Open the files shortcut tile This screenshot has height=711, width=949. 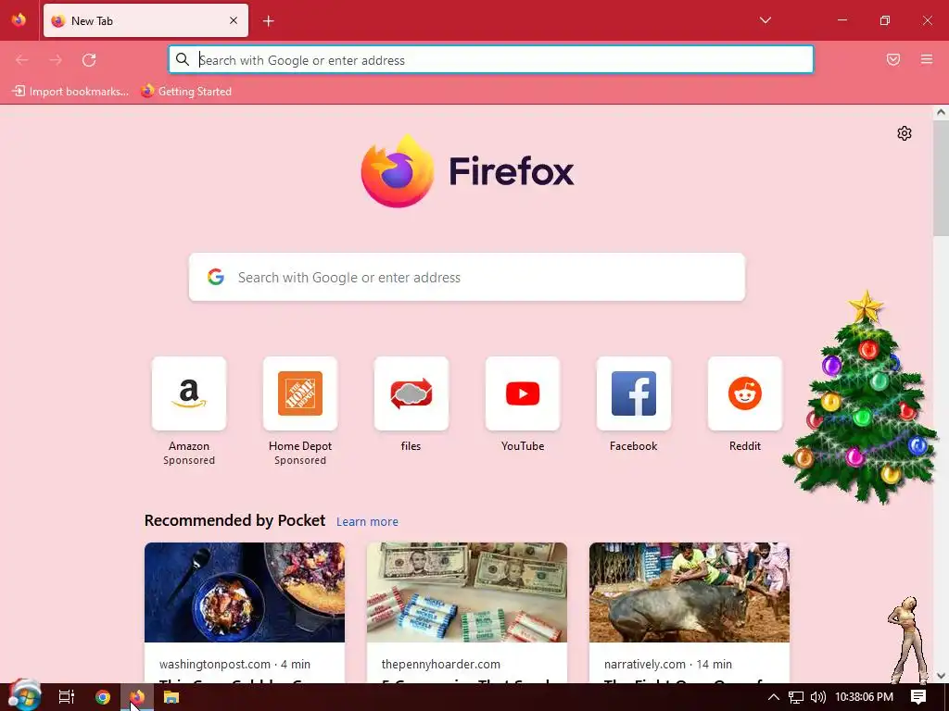[411, 393]
